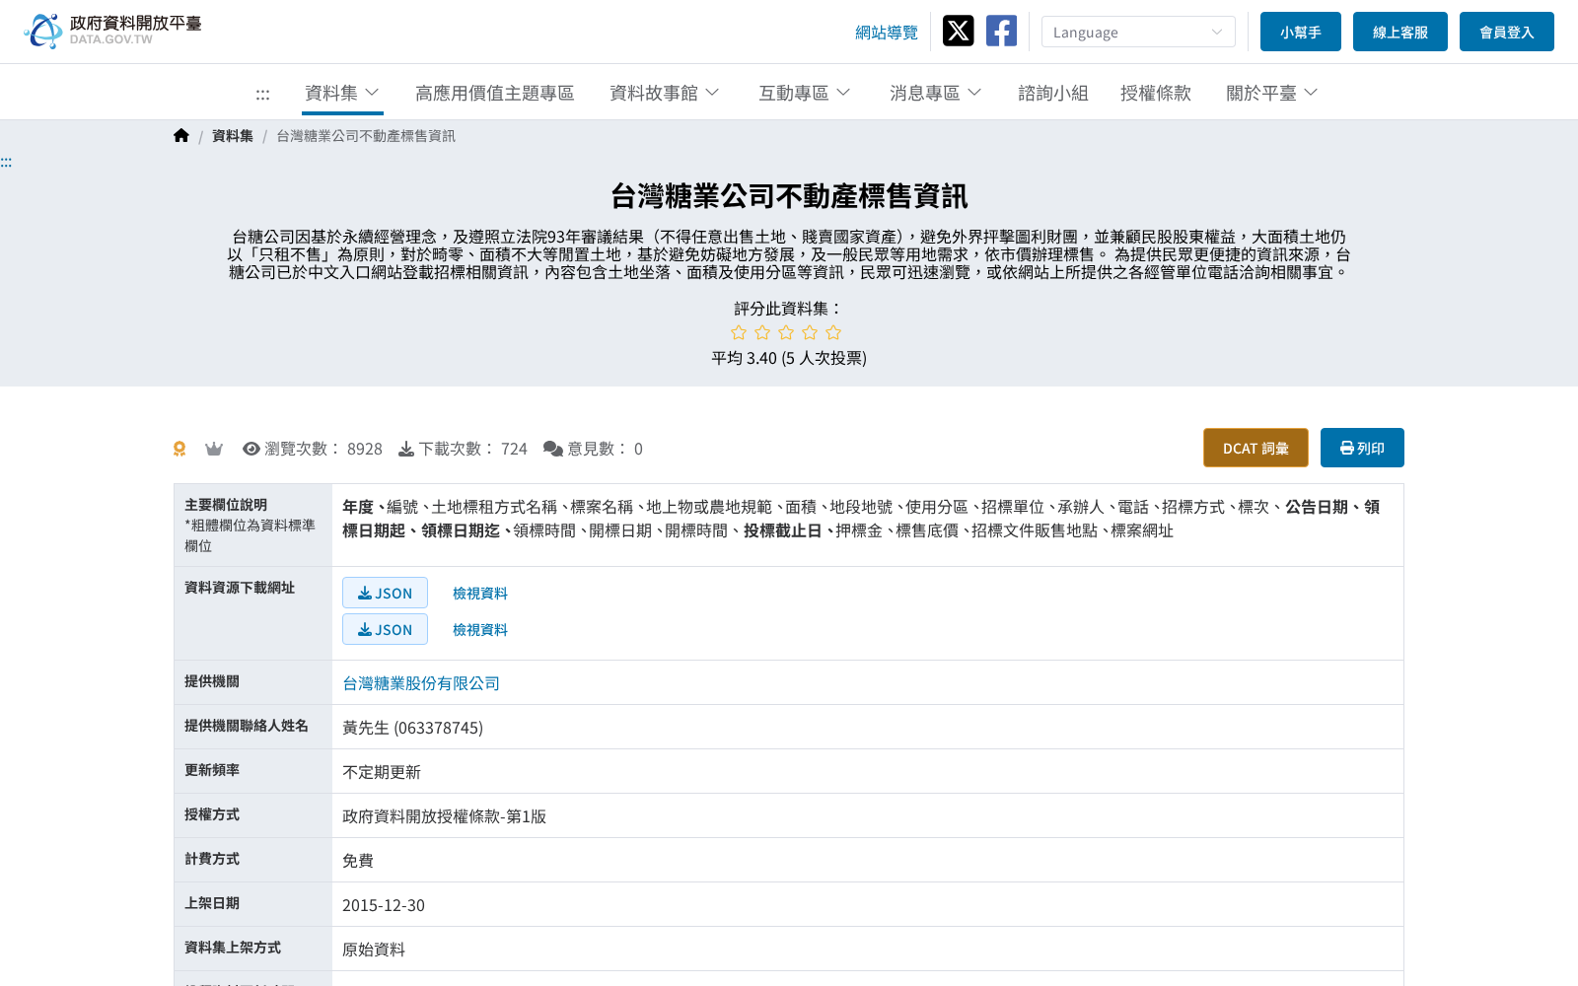Viewport: 1578px width, 986px height.
Task: Open the Facebook social icon
Action: [x=1001, y=31]
